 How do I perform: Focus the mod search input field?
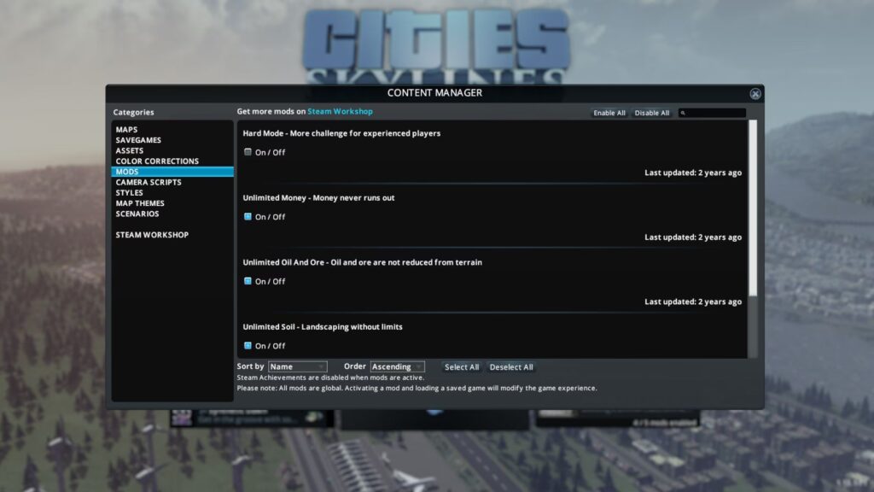712,114
